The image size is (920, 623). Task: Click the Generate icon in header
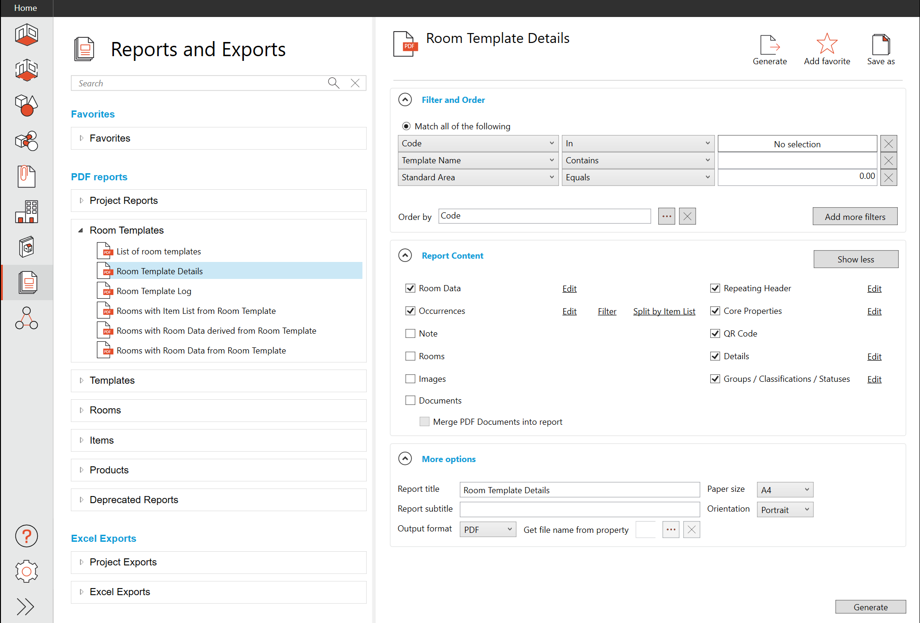(769, 45)
